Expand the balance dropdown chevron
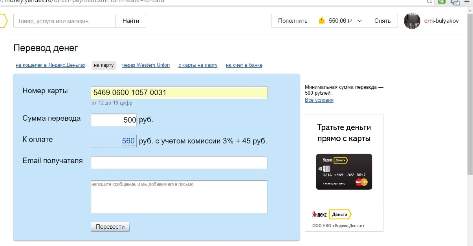 tap(359, 21)
